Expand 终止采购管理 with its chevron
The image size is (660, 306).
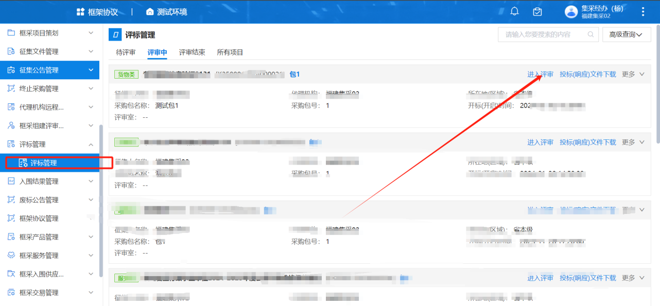pyautogui.click(x=91, y=88)
